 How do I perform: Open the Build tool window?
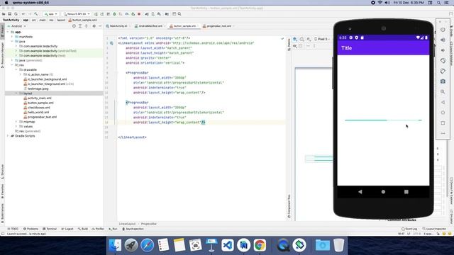[83, 229]
